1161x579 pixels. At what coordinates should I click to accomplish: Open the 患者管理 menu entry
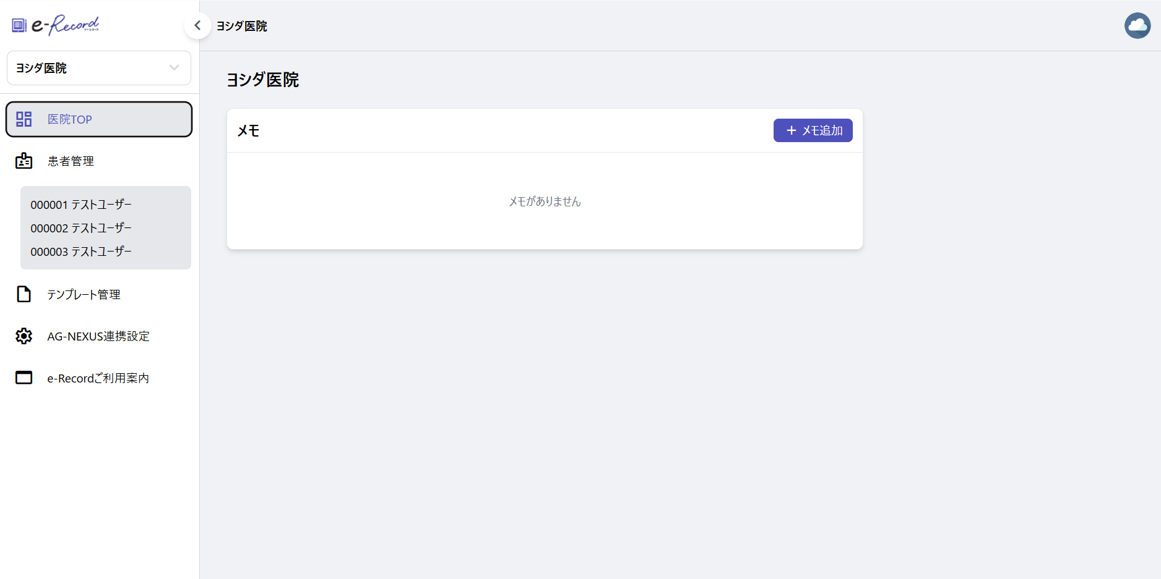click(x=99, y=161)
